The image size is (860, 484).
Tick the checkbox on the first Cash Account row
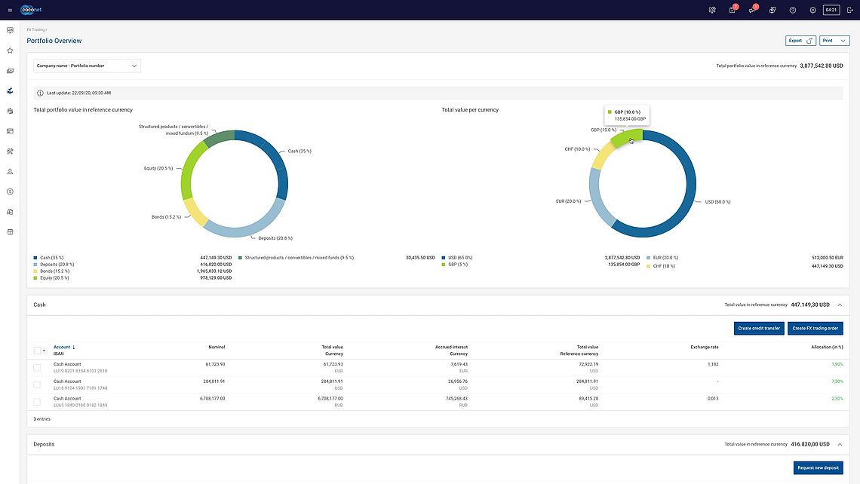[x=36, y=367]
